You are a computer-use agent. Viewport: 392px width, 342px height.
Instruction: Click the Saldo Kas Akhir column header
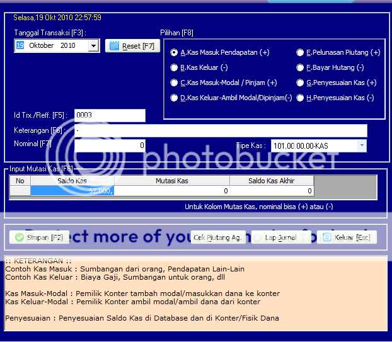coord(272,181)
